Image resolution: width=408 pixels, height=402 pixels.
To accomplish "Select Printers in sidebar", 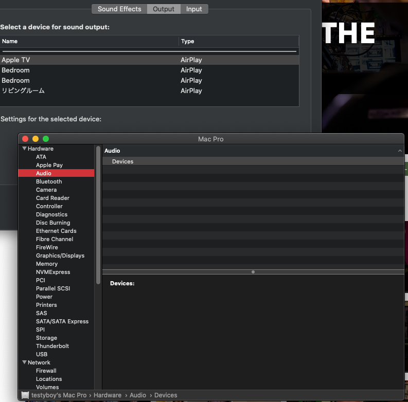I will click(x=46, y=305).
